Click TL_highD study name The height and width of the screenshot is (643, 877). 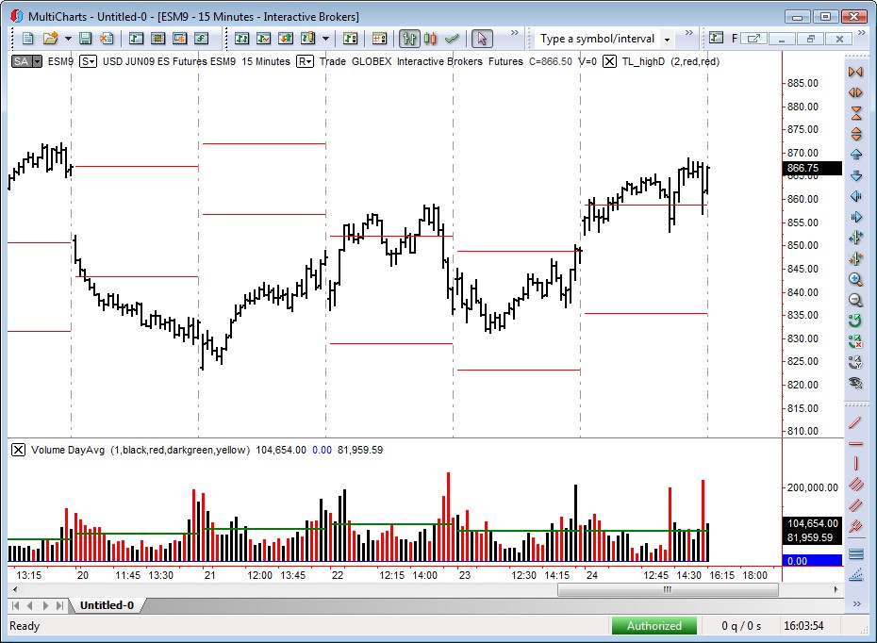click(643, 61)
